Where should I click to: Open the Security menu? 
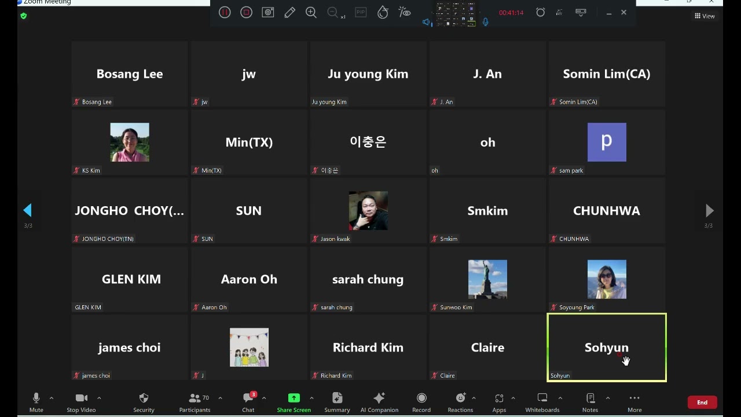tap(144, 402)
